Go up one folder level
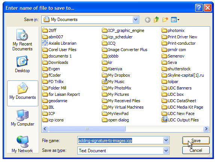215x162 pixels. click(x=156, y=20)
